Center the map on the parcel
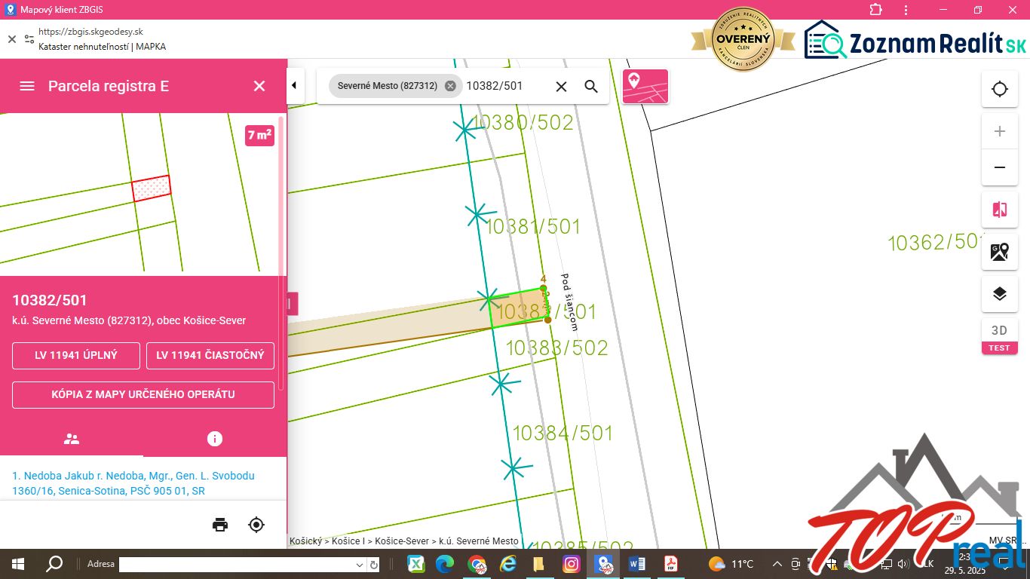 256,525
